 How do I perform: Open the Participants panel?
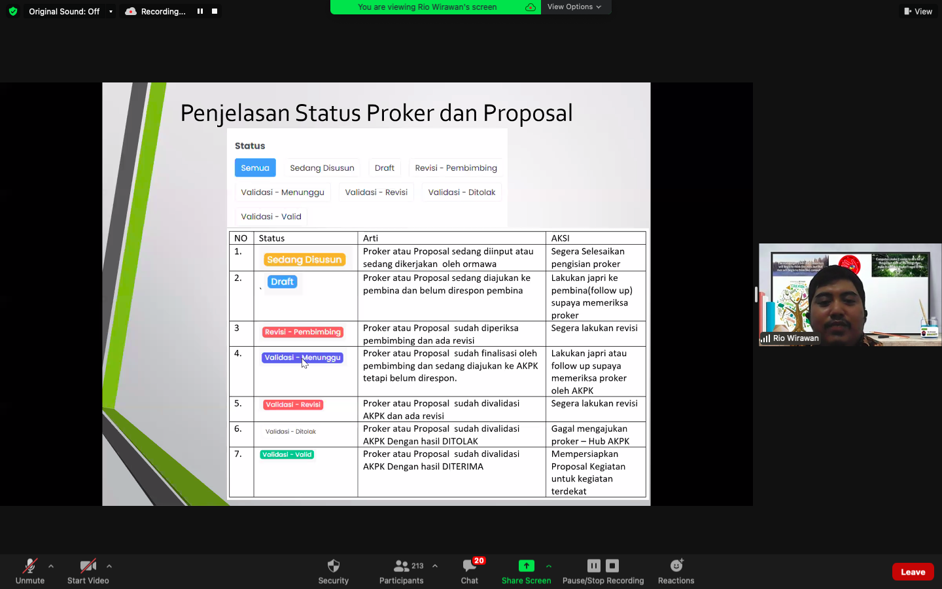(401, 565)
